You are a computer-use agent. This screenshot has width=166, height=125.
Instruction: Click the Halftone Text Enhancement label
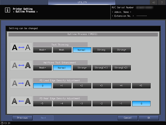(60, 63)
